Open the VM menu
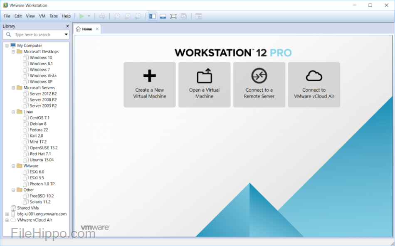The image size is (395, 246). pos(42,16)
